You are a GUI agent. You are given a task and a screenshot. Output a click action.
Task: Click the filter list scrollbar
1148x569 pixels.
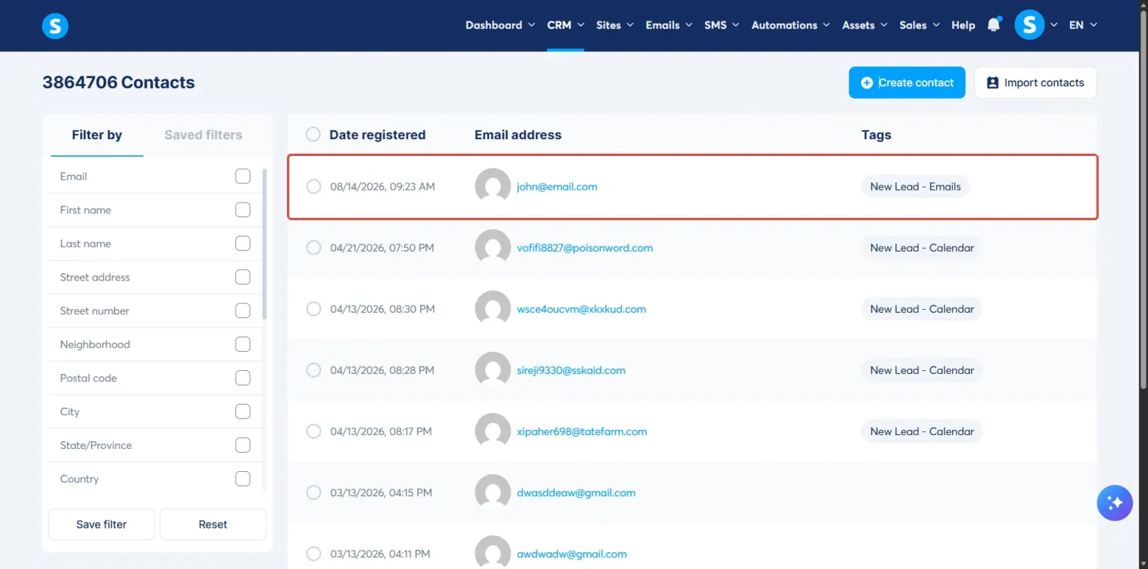tap(265, 243)
